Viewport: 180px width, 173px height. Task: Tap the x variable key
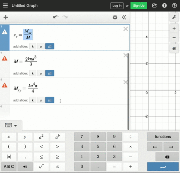[9, 137]
